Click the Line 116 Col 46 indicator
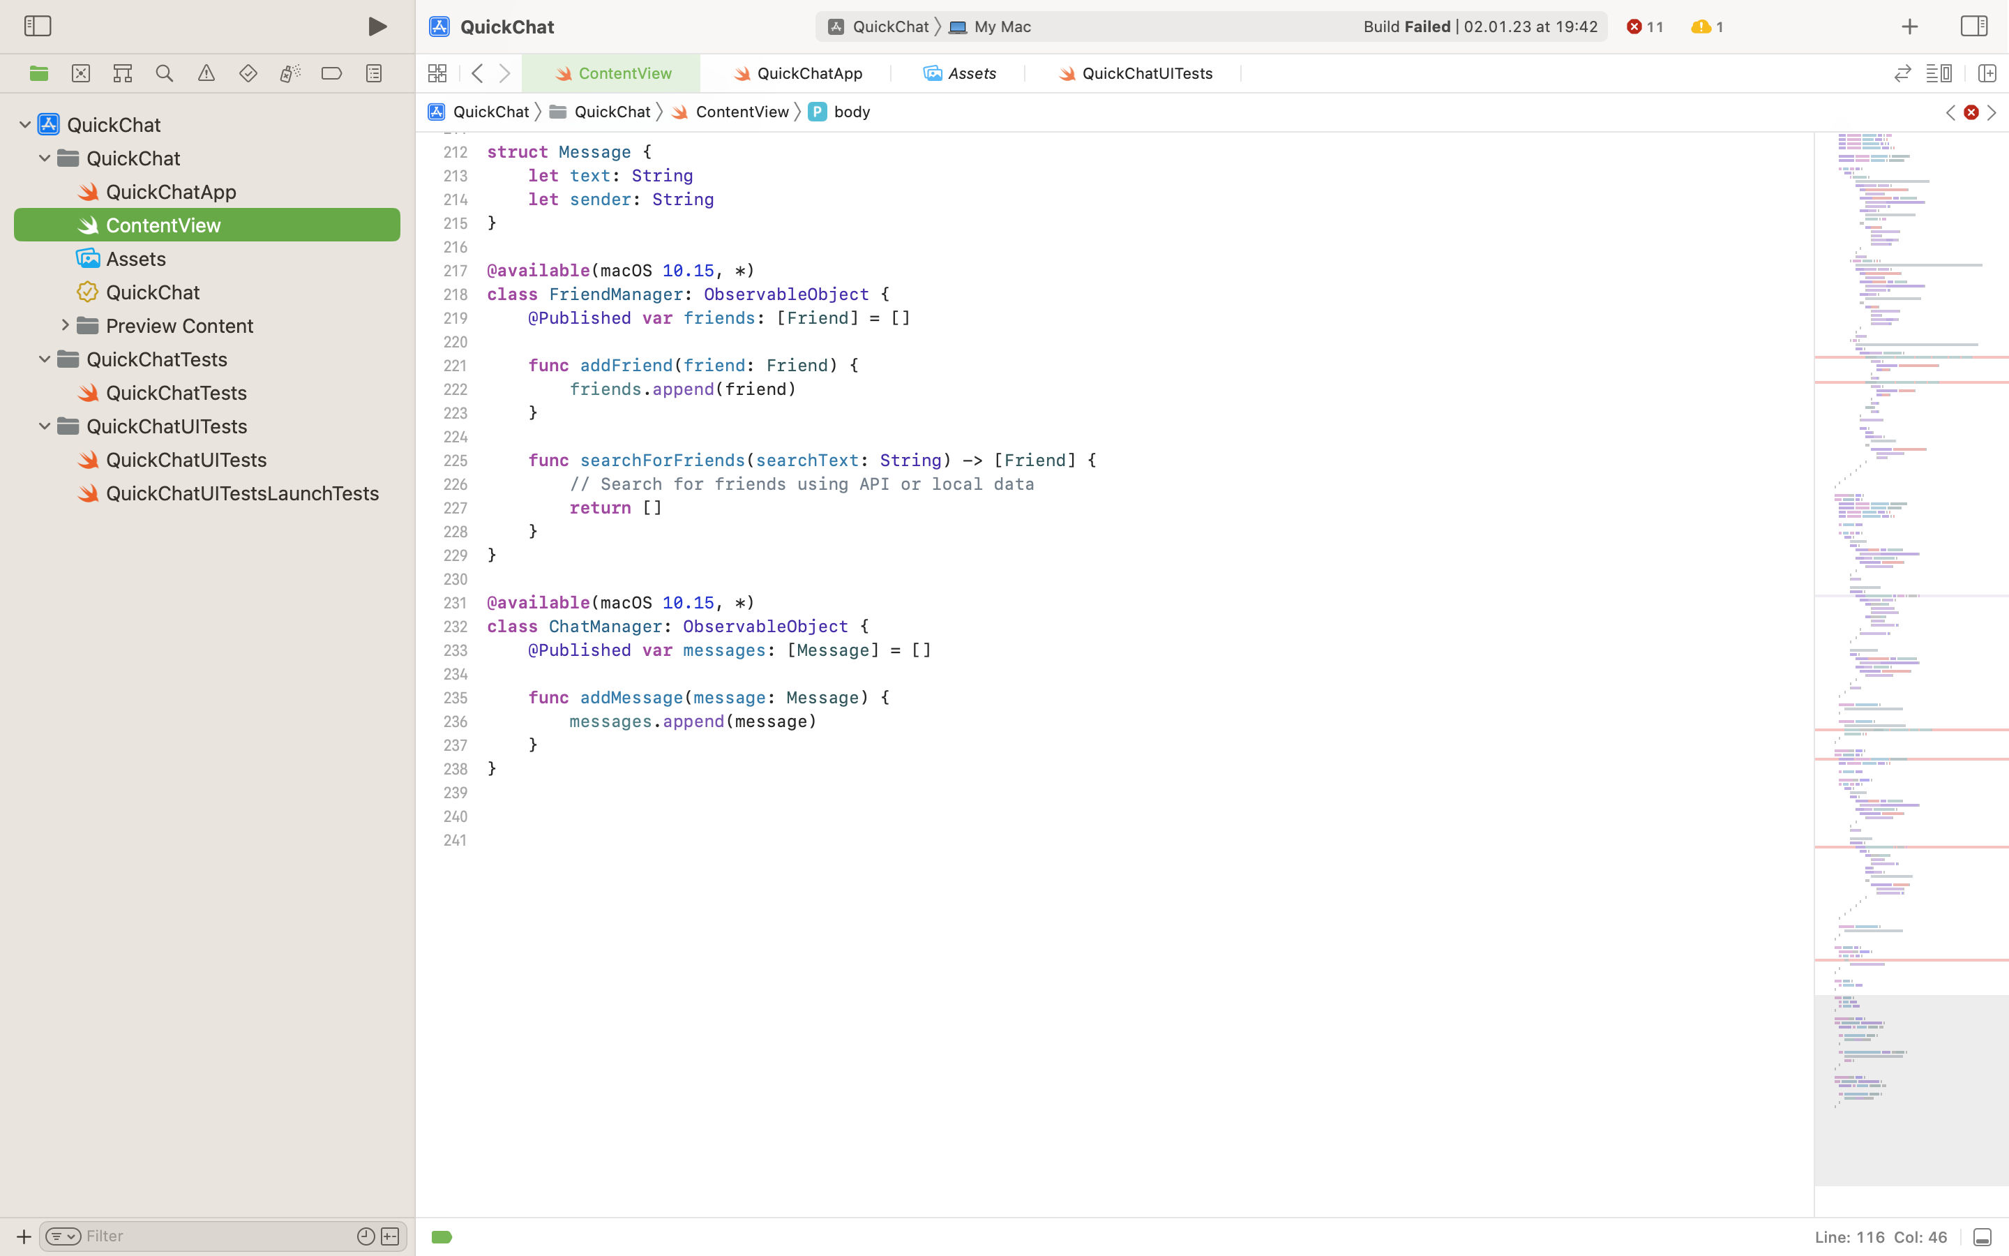Viewport: 2009px width, 1256px height. 1881,1237
